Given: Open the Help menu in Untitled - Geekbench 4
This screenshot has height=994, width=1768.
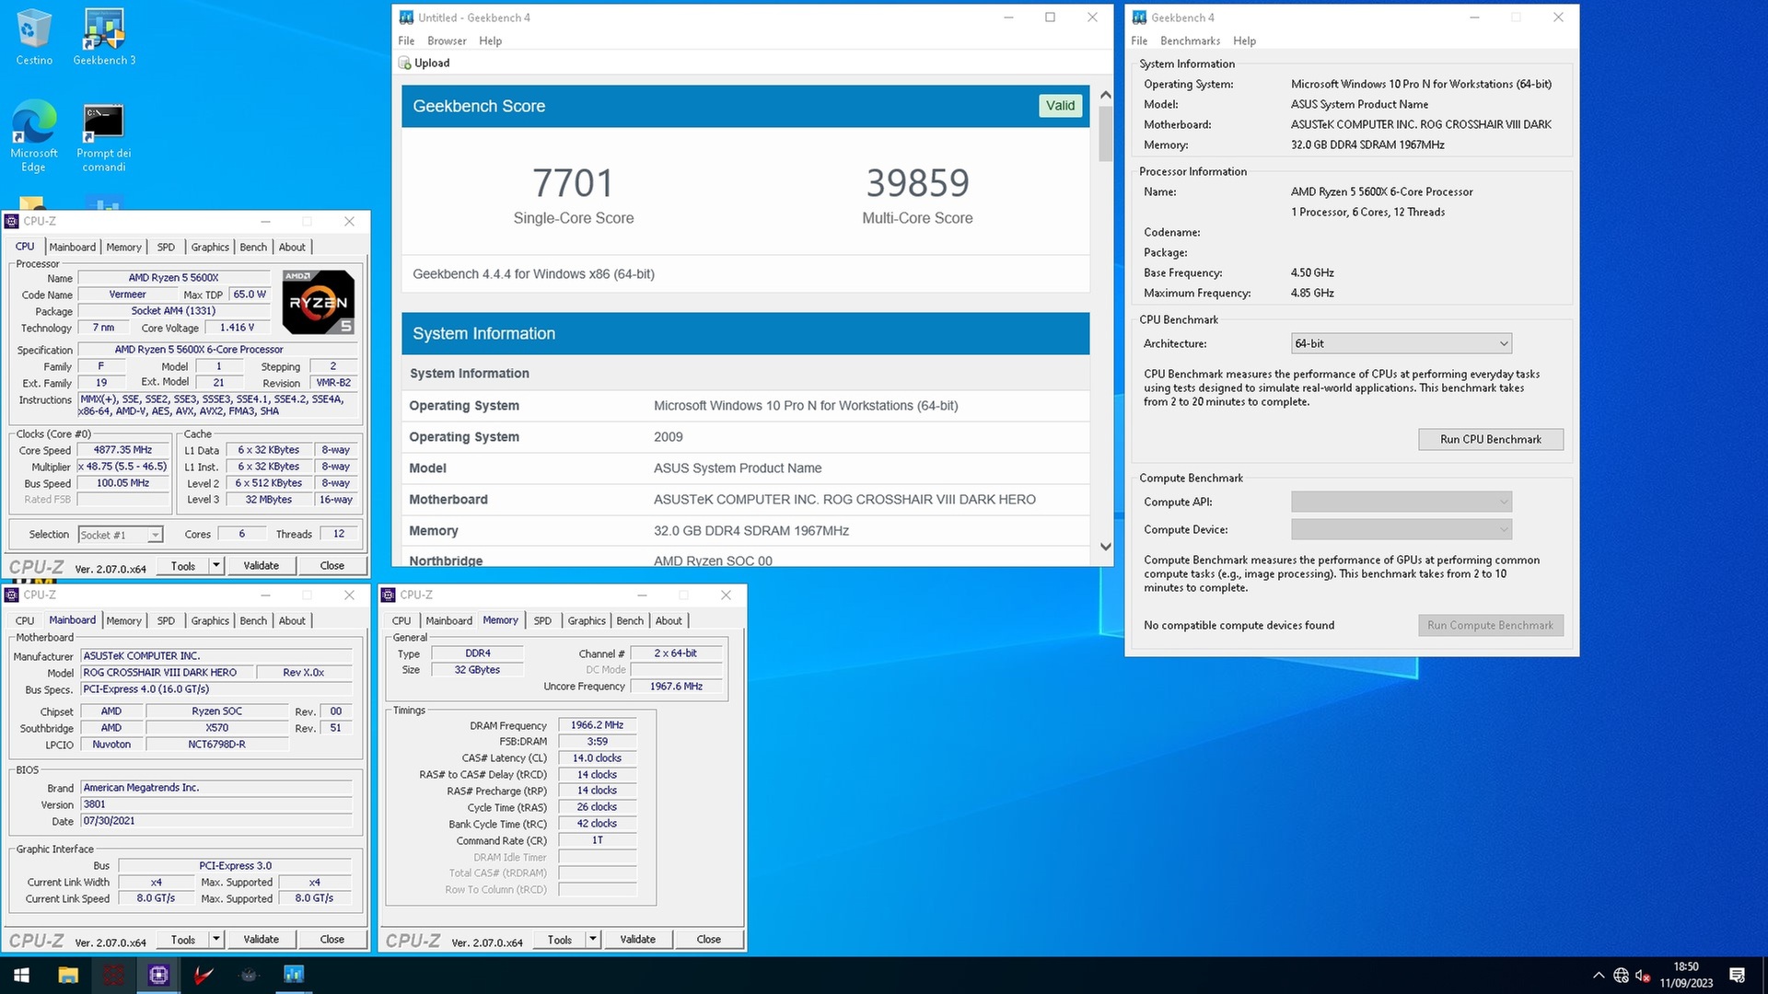Looking at the screenshot, I should coord(490,40).
